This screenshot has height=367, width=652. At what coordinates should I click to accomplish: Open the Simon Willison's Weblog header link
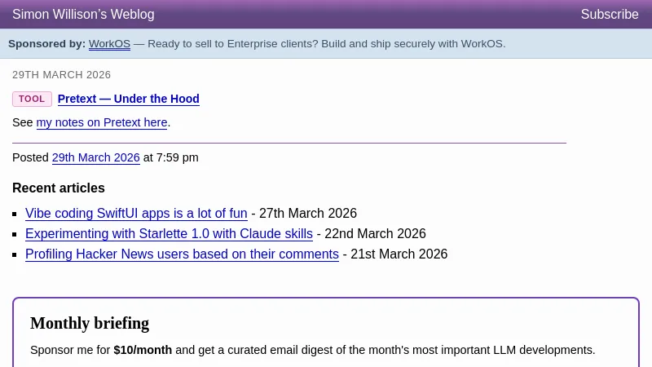[83, 15]
